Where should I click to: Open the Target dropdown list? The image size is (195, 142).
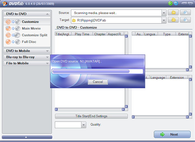[x=164, y=20]
